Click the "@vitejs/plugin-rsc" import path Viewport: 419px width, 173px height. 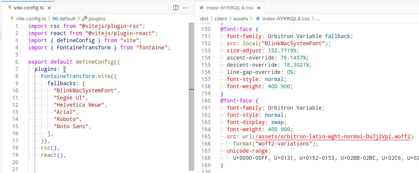click(112, 26)
